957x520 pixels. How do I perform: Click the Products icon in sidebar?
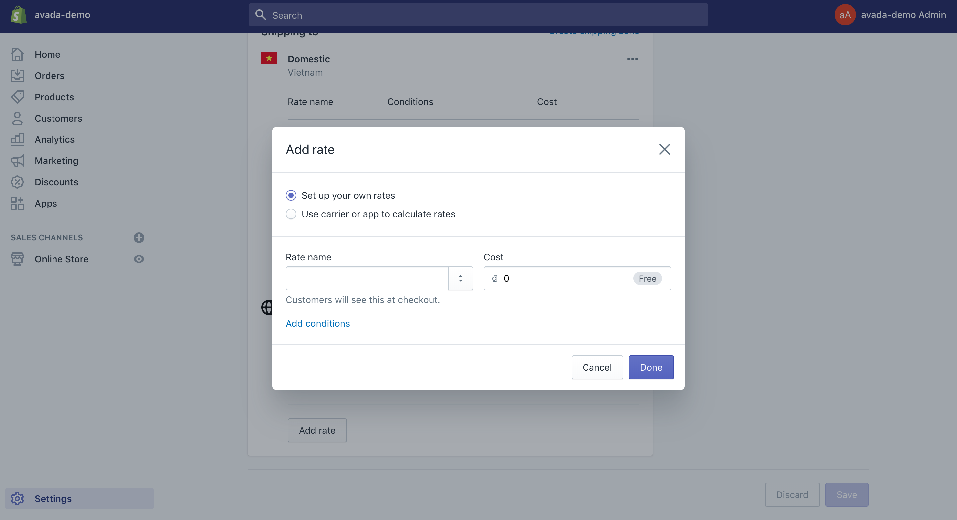click(17, 97)
